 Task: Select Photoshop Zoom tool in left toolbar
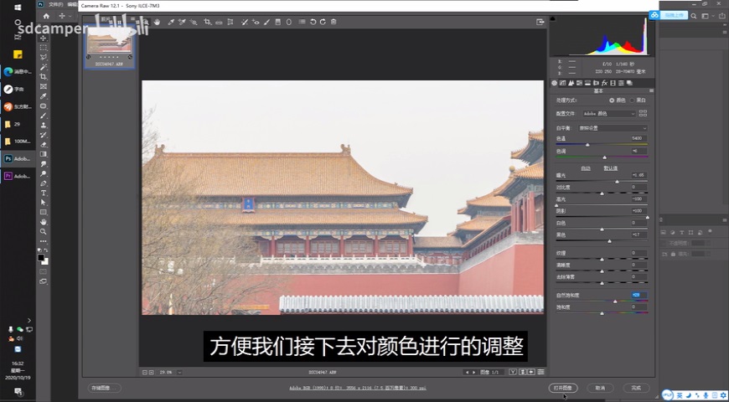[x=44, y=231]
